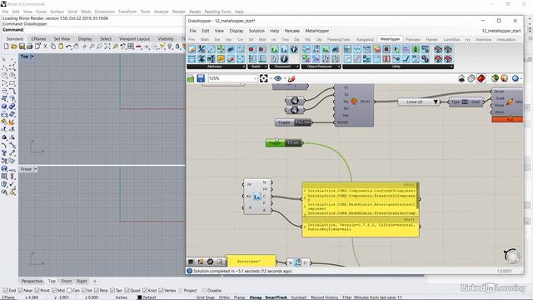Open the Pancake menu in Grasshopper
533x300 pixels.
point(292,31)
